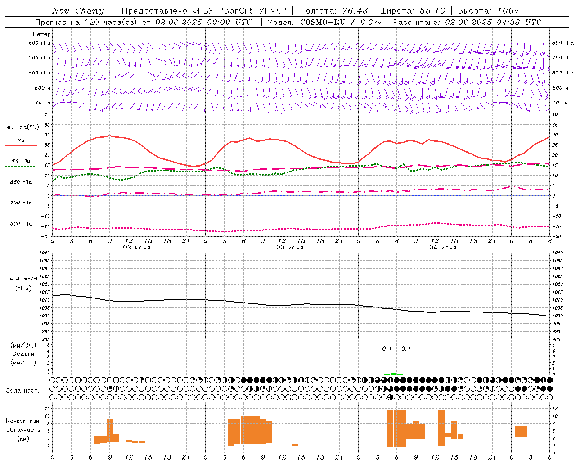Click the '02 июня' date label

pyautogui.click(x=137, y=247)
